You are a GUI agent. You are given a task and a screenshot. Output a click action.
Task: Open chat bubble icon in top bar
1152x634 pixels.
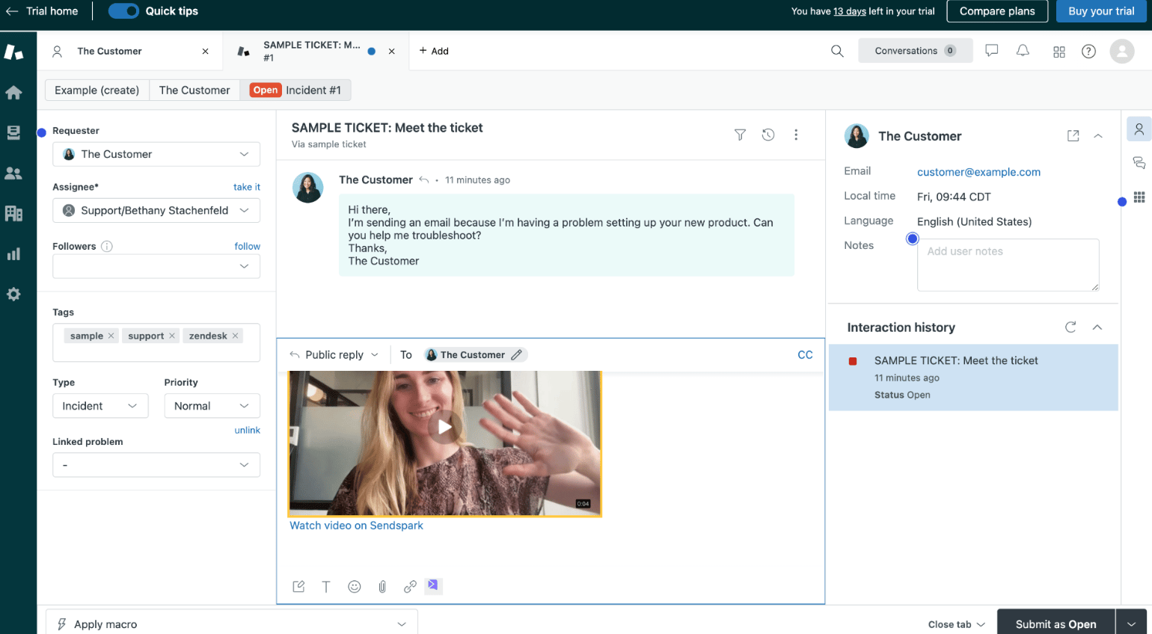tap(992, 51)
